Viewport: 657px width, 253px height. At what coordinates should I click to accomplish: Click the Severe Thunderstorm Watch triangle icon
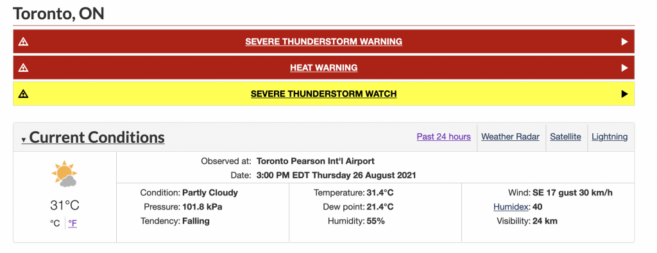point(24,94)
